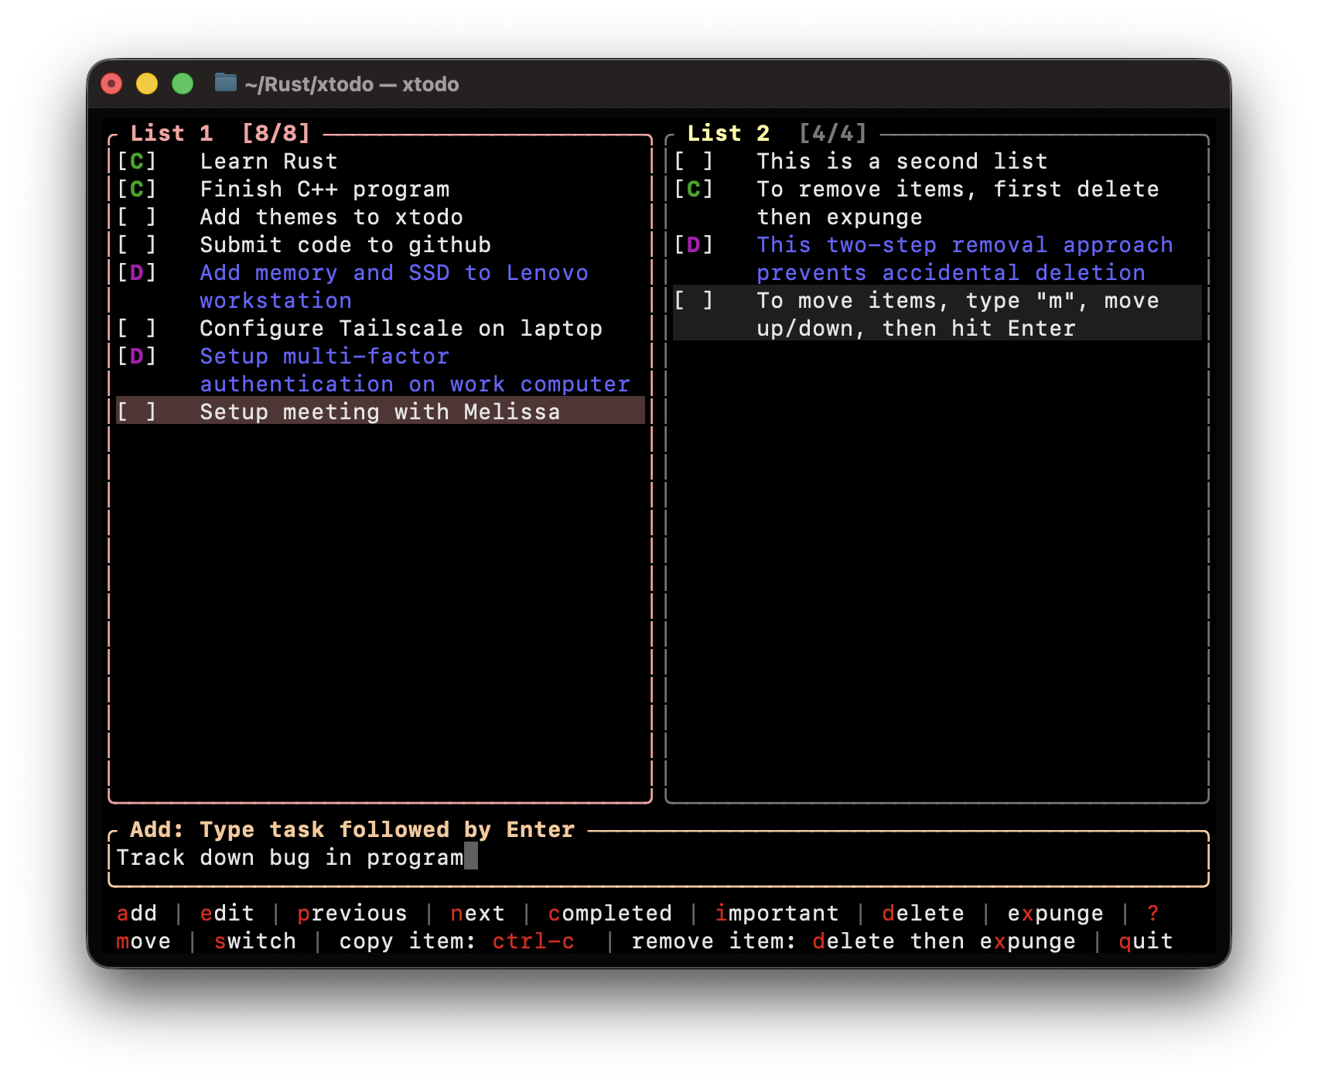Click the empty box for To move items
This screenshot has width=1318, height=1083.
coord(694,300)
